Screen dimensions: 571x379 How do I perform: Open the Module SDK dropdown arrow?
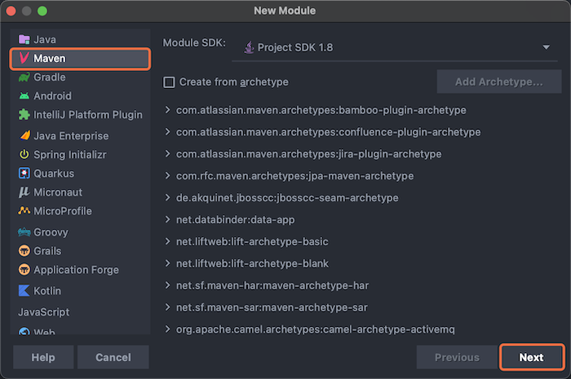click(x=546, y=47)
